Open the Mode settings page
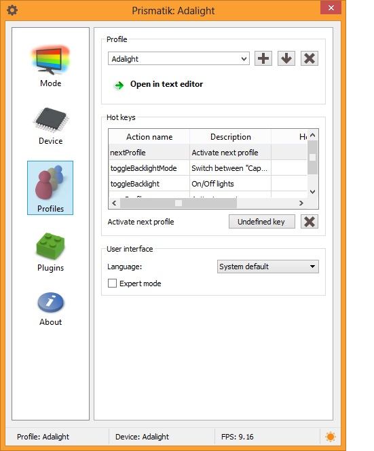Screen dimensions: 374x451 coord(50,66)
